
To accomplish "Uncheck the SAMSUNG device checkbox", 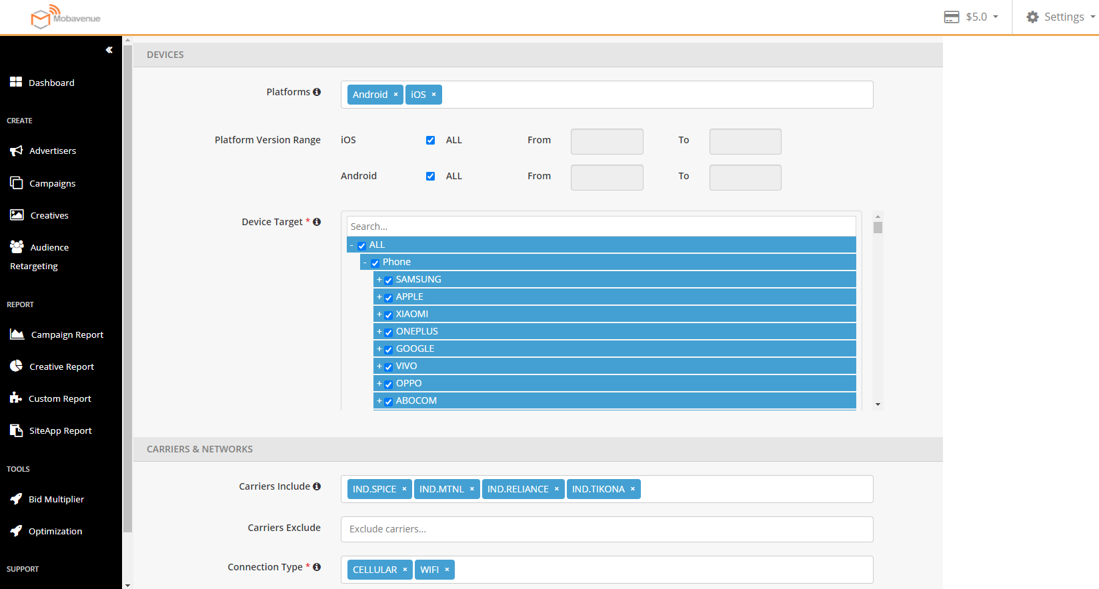I will coord(388,281).
